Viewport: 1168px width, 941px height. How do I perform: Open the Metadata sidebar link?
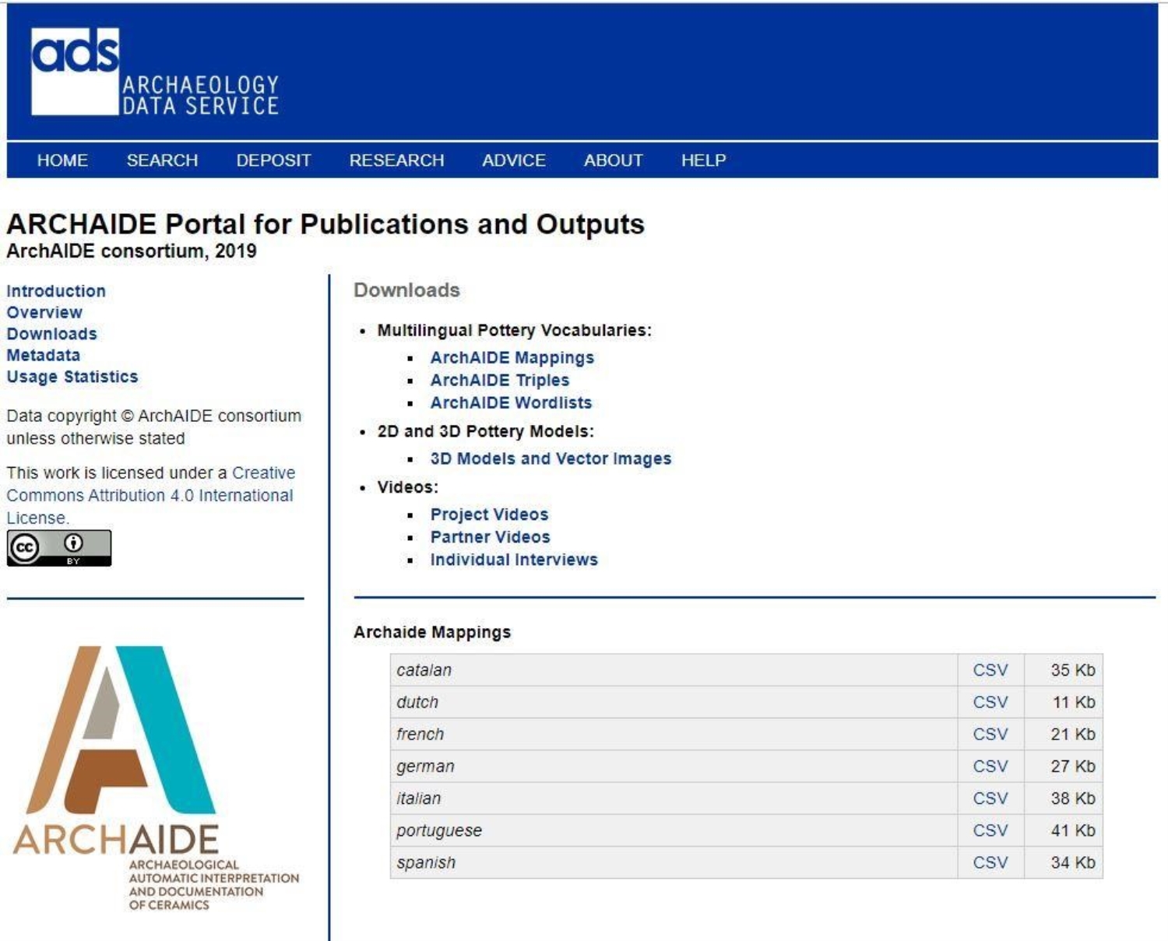click(44, 355)
